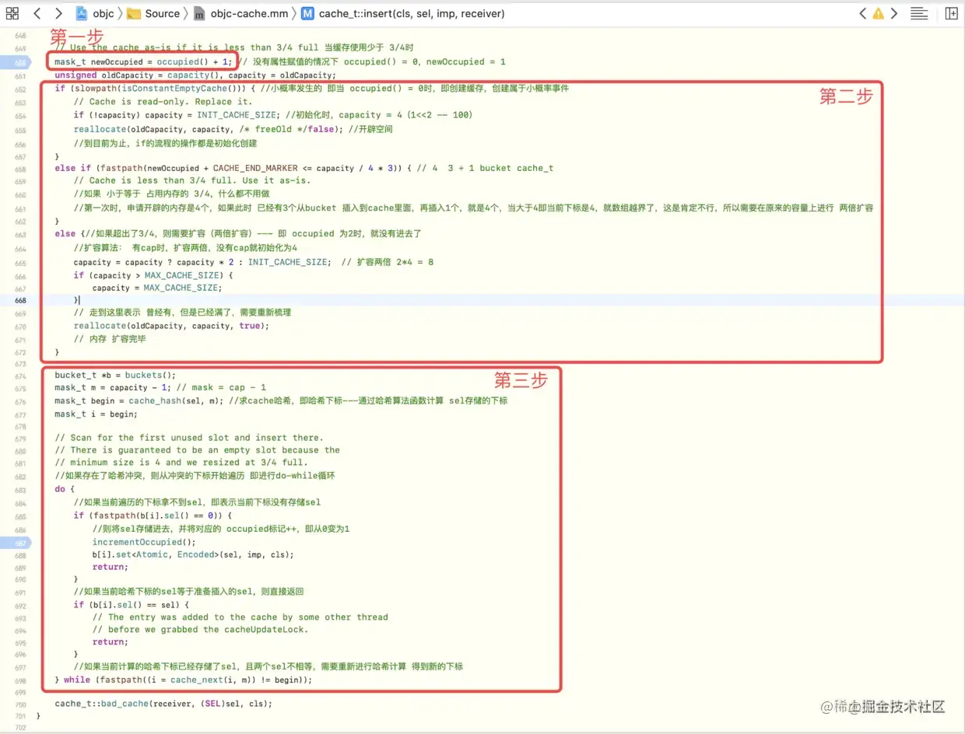965x734 pixels.
Task: Click 'incrementOccupied();' call
Action: (x=144, y=542)
